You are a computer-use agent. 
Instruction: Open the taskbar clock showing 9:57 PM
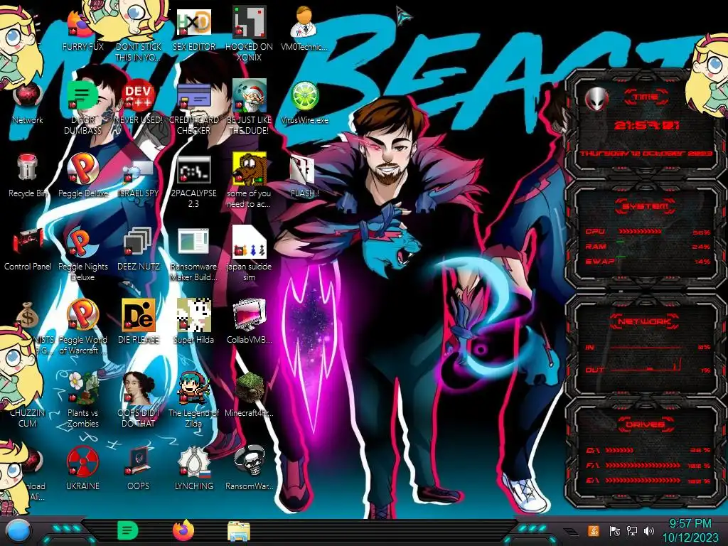click(690, 530)
